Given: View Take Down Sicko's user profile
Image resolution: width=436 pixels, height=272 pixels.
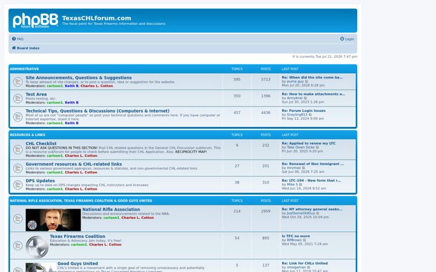Looking at the screenshot, I should tap(301, 147).
